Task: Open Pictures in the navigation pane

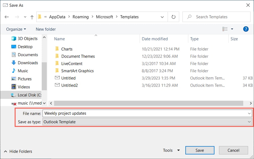Action: tap(21, 79)
